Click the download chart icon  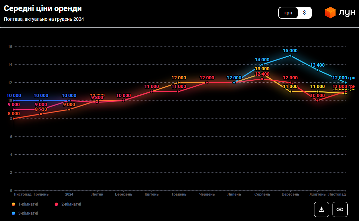point(321,209)
